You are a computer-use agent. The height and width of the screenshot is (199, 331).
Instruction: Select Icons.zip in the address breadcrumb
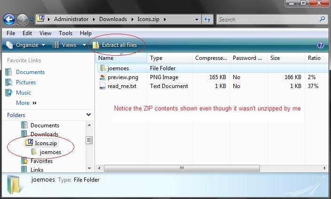point(149,19)
